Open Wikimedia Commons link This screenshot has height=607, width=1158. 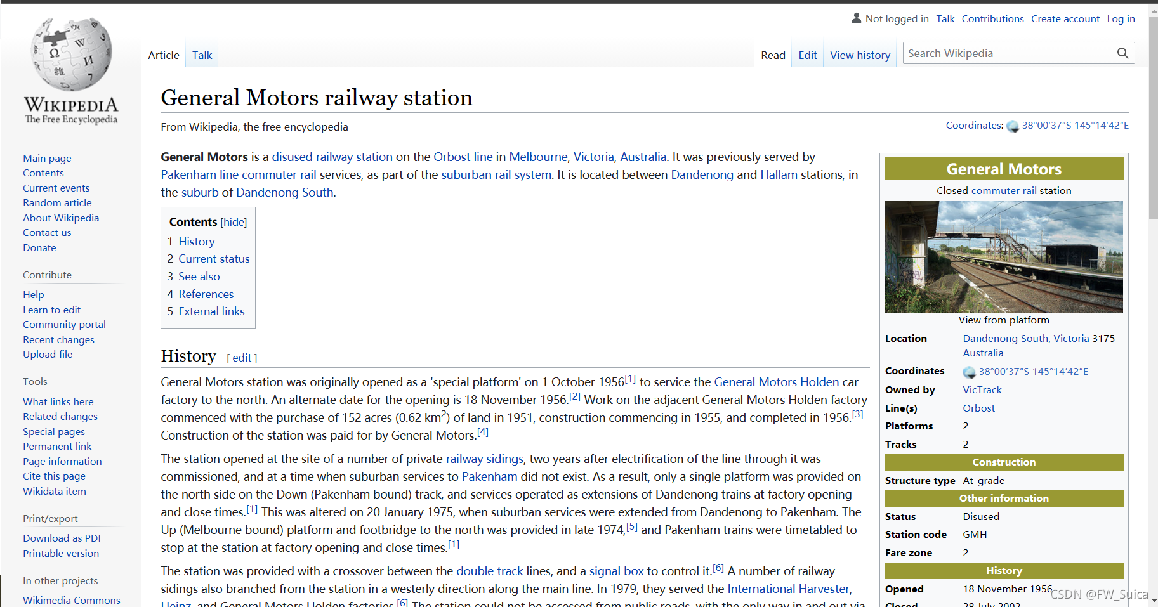coord(72,600)
